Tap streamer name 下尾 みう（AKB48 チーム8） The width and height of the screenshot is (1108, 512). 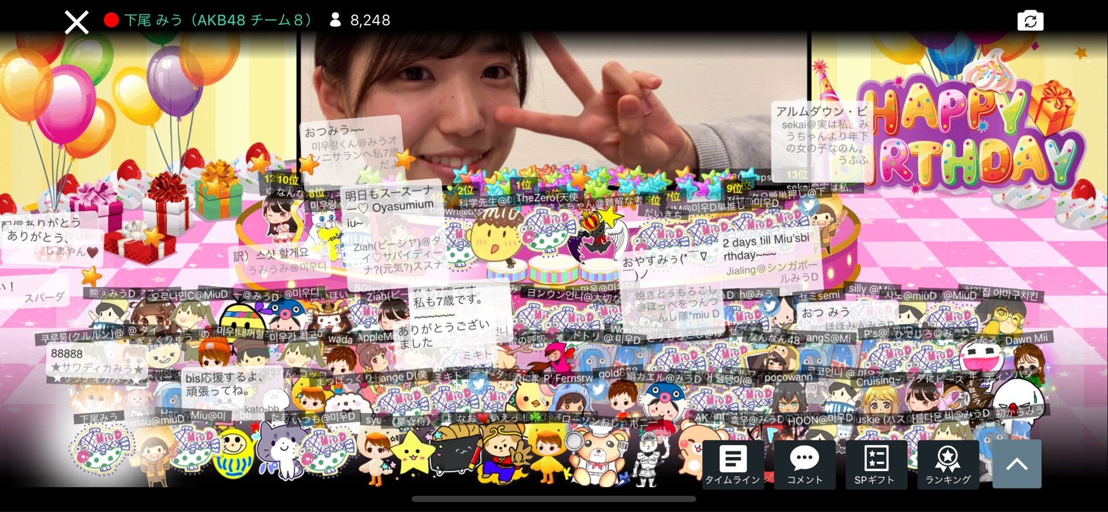[218, 20]
